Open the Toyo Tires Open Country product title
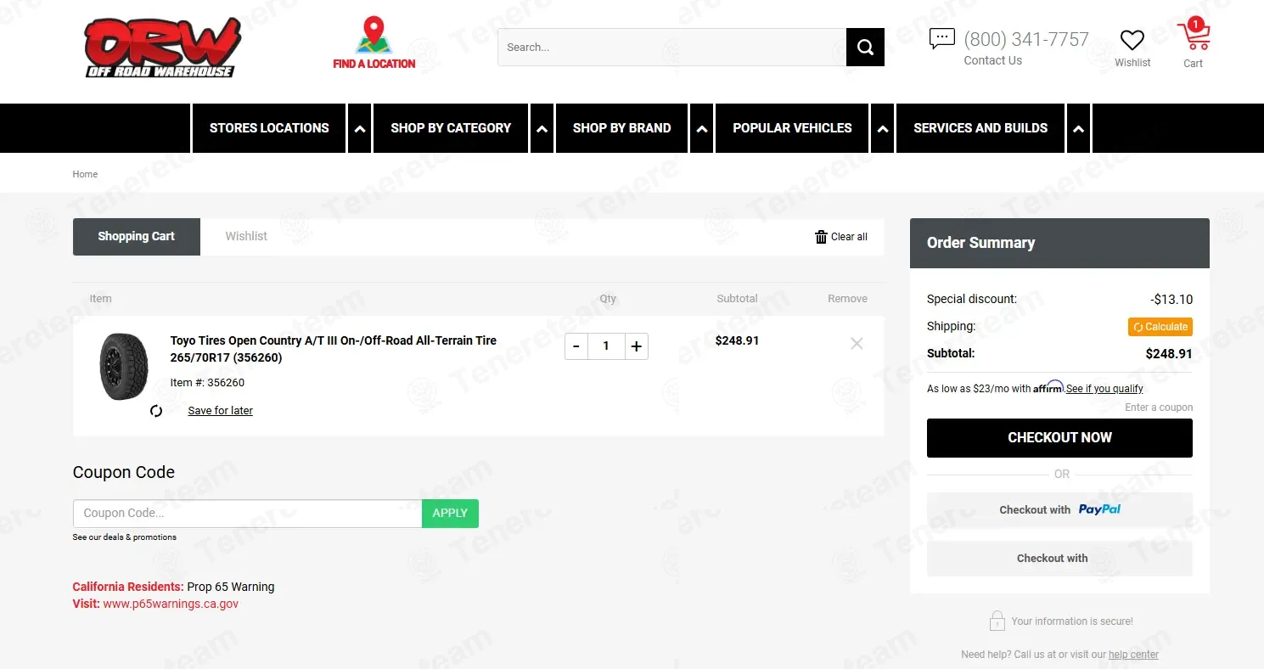 pyautogui.click(x=334, y=349)
